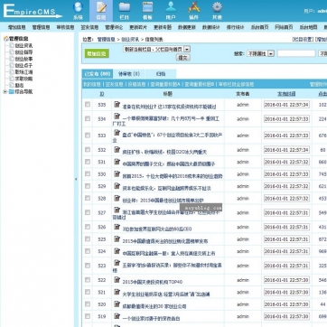Select 创业指导 in the sidebar tree

click(23, 52)
